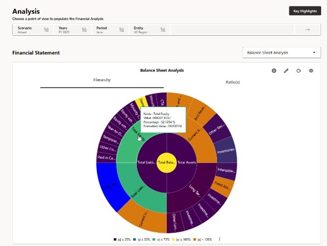Select the Other Rec... segment

pos(217,129)
